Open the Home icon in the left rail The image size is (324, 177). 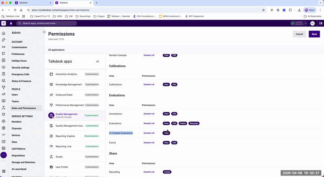coord(4,33)
